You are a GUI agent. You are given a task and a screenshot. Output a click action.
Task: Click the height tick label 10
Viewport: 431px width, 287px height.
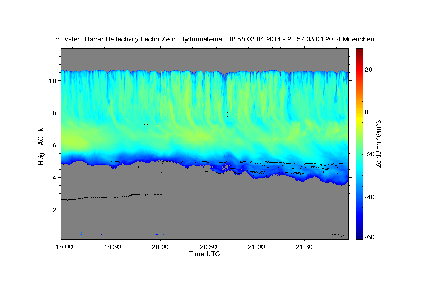[x=54, y=81]
